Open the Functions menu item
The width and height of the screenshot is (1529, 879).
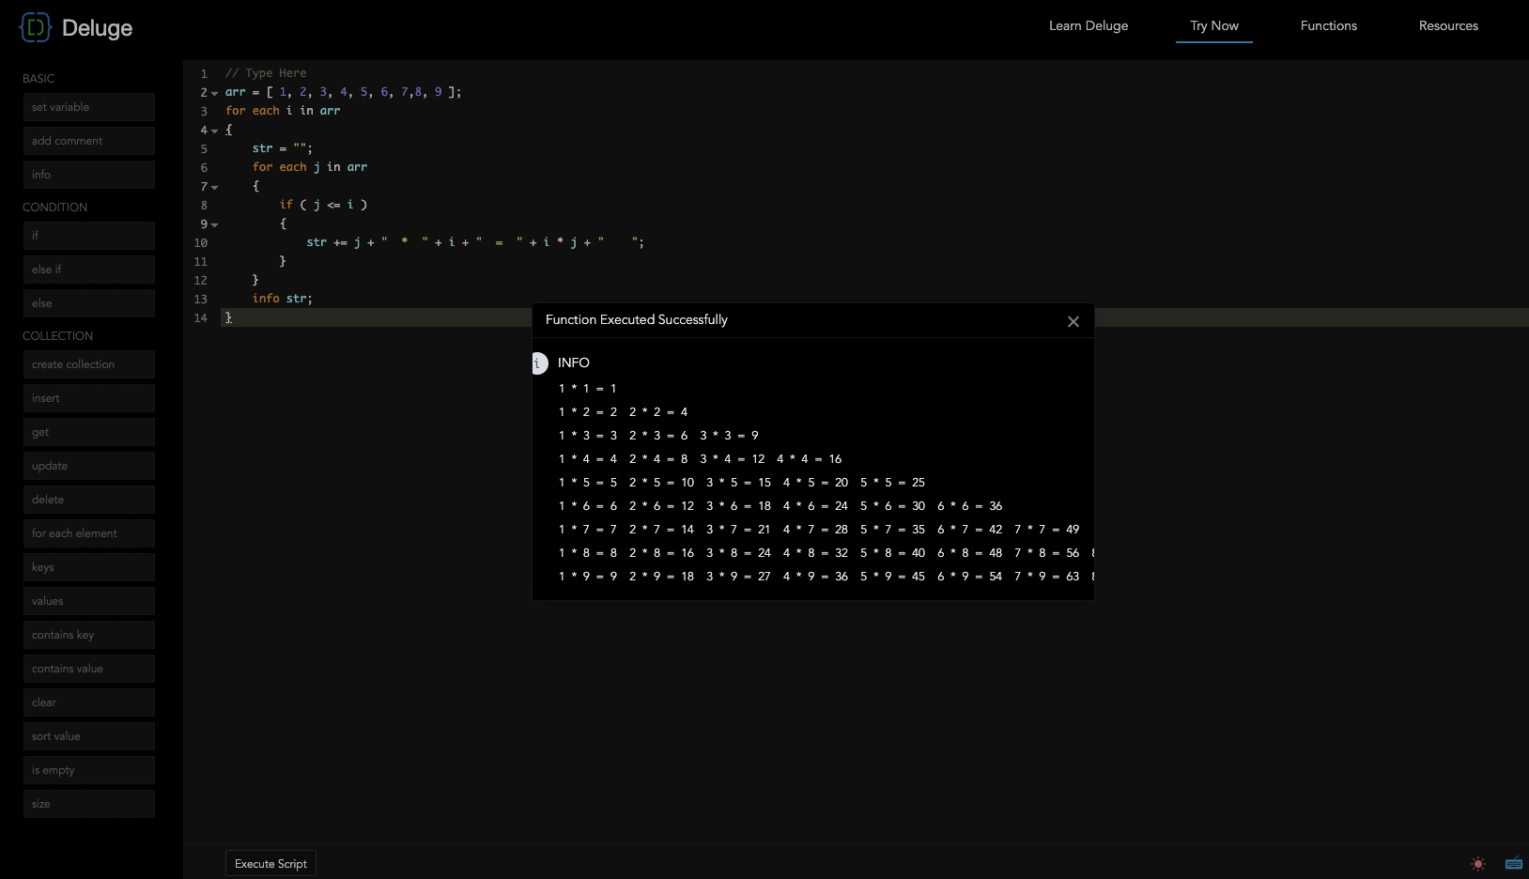(x=1328, y=25)
